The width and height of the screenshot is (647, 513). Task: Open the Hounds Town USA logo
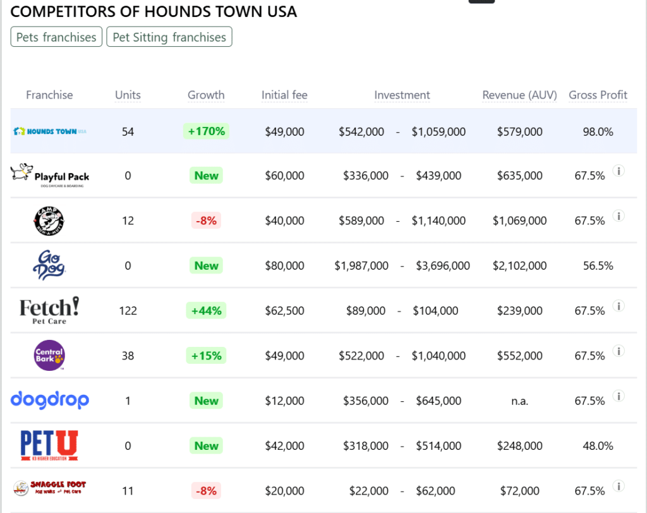click(50, 131)
